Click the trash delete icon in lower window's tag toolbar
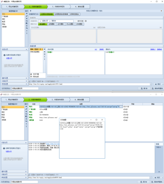164x184 pixels. (x=26, y=119)
